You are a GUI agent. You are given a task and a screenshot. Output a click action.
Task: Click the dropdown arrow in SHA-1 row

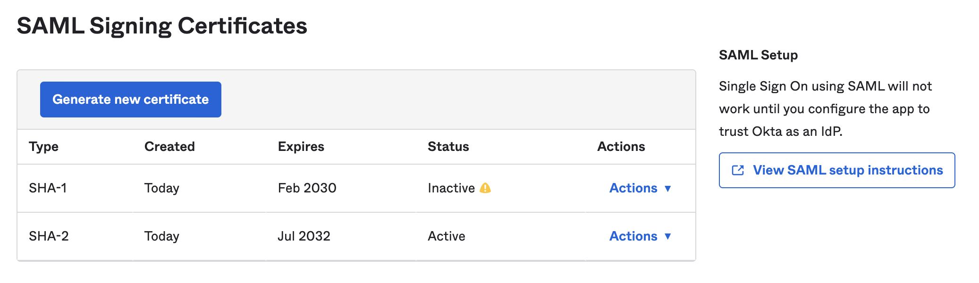(x=667, y=189)
